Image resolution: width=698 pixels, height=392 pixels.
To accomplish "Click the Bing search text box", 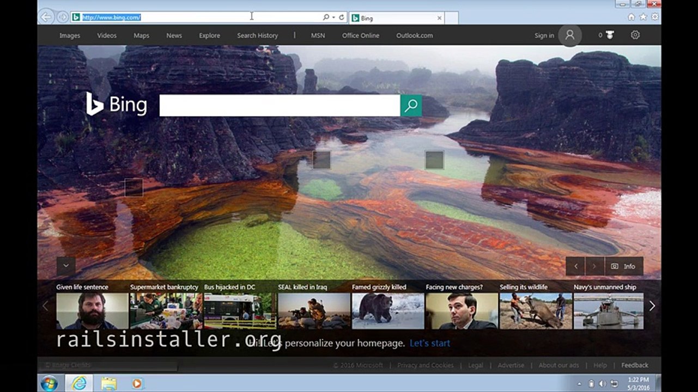I will click(280, 106).
